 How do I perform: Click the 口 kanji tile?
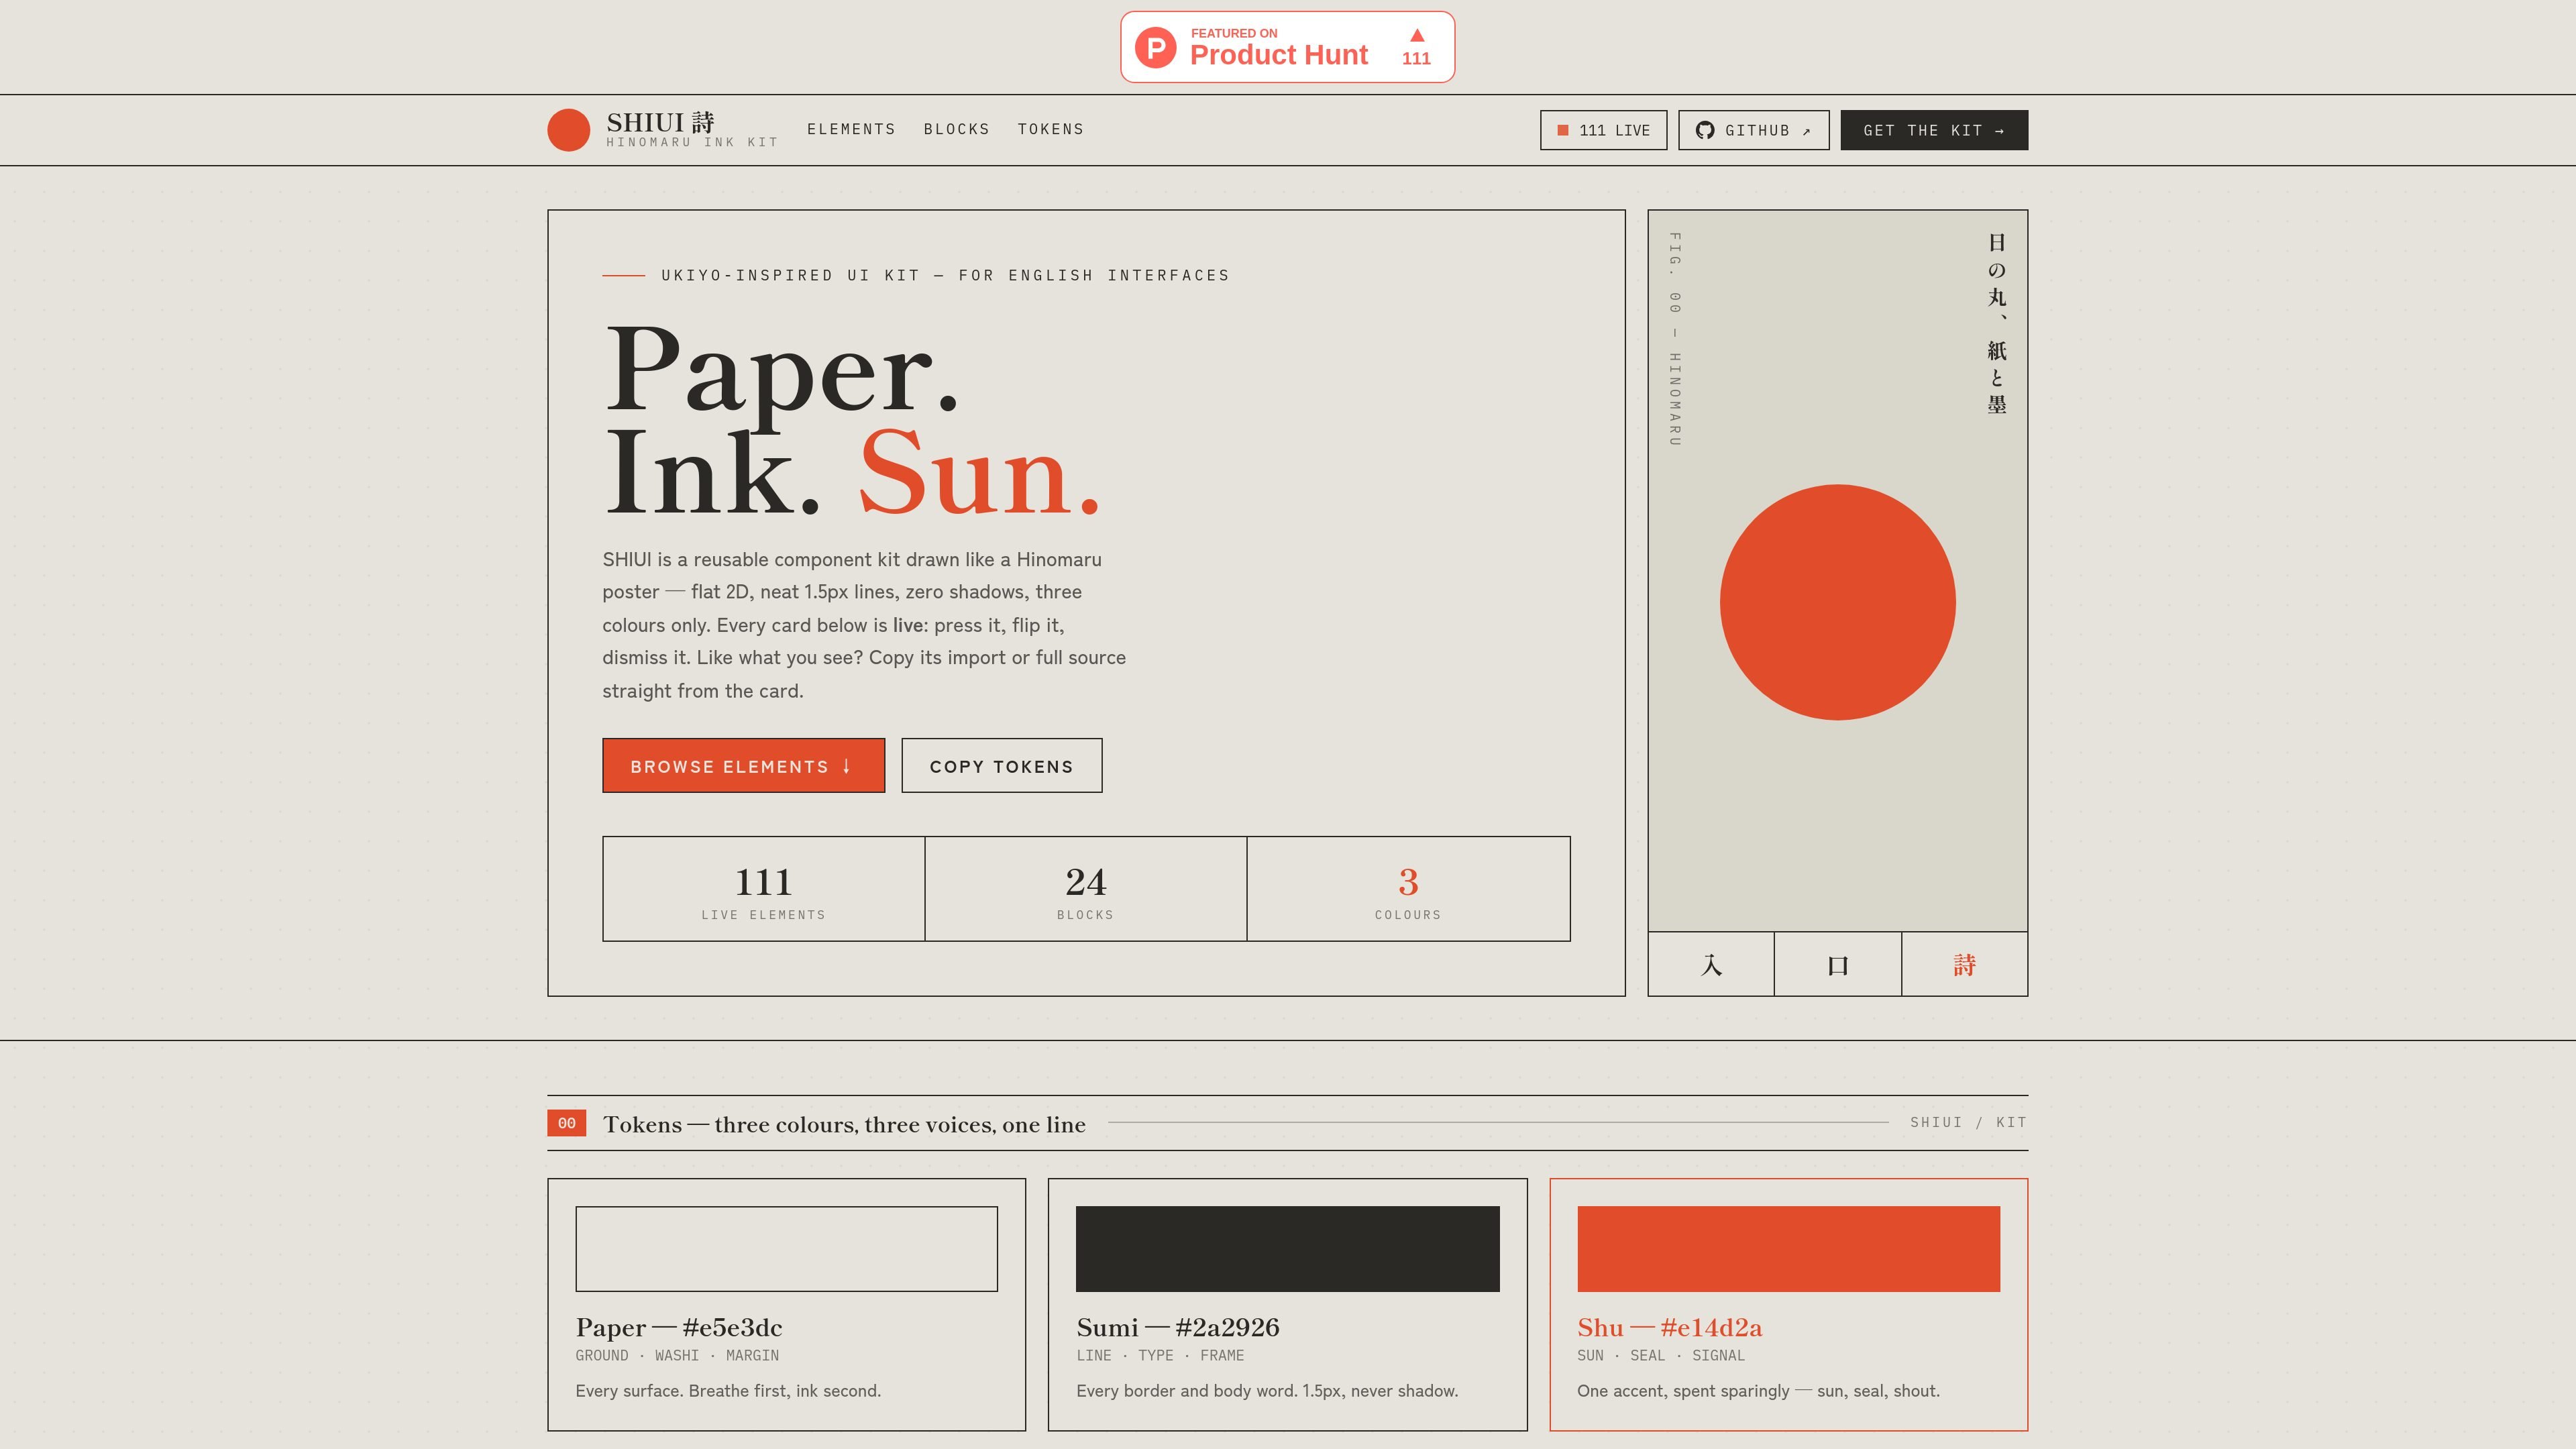click(x=1838, y=964)
